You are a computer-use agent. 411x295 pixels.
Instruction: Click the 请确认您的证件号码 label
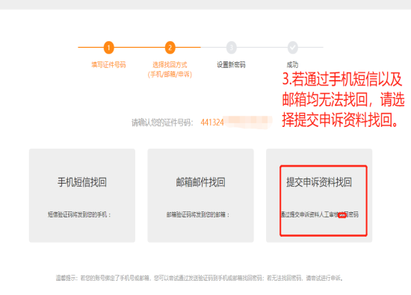(162, 122)
